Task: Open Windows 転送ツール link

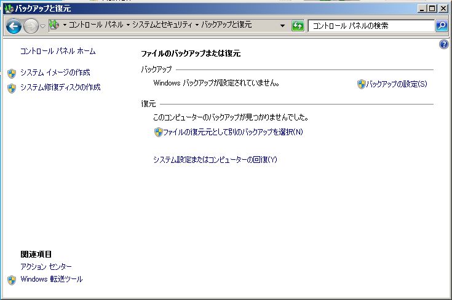Action: click(x=51, y=279)
